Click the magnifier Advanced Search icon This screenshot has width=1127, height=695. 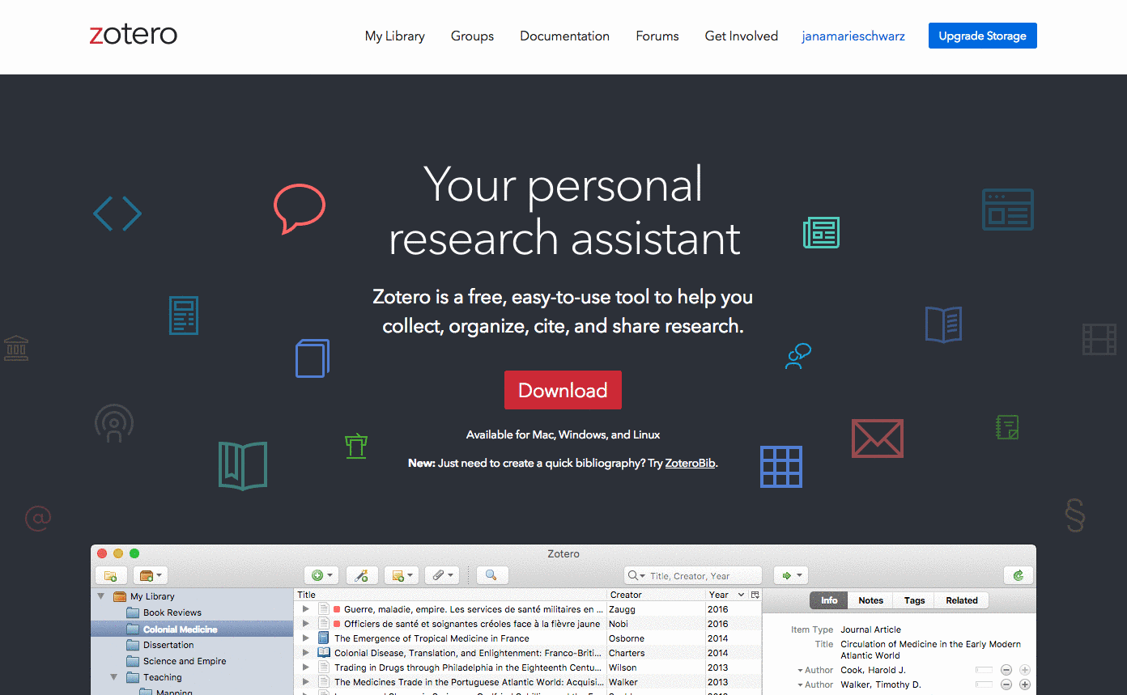click(x=491, y=575)
